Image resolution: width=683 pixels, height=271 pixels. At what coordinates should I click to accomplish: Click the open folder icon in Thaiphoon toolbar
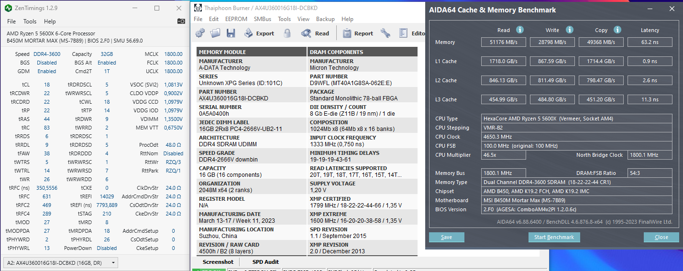[215, 33]
